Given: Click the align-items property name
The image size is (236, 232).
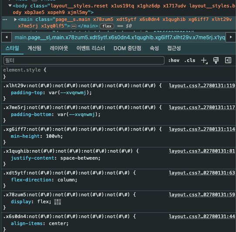Looking at the screenshot, I should (x=27, y=224).
